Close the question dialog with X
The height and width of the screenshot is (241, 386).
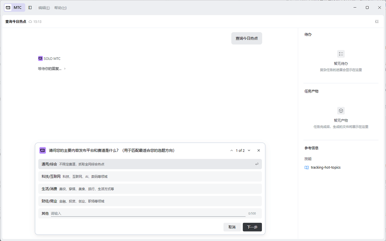[258, 150]
